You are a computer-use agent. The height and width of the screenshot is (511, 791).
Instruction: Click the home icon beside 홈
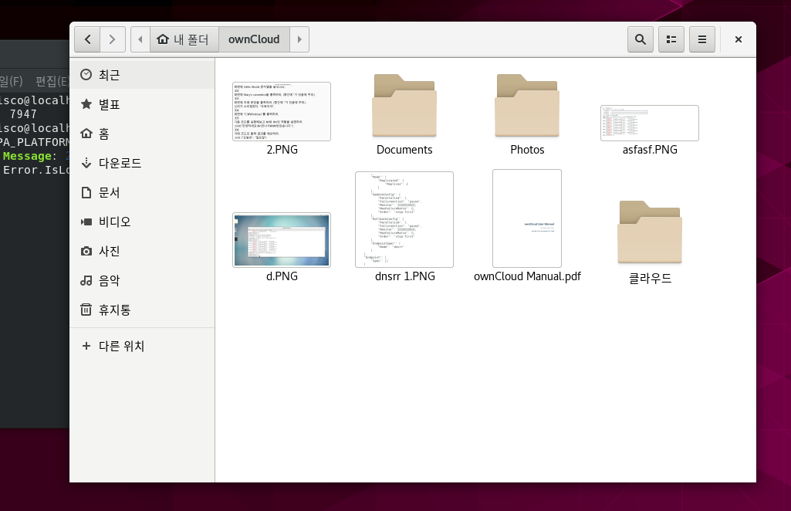[x=86, y=134]
